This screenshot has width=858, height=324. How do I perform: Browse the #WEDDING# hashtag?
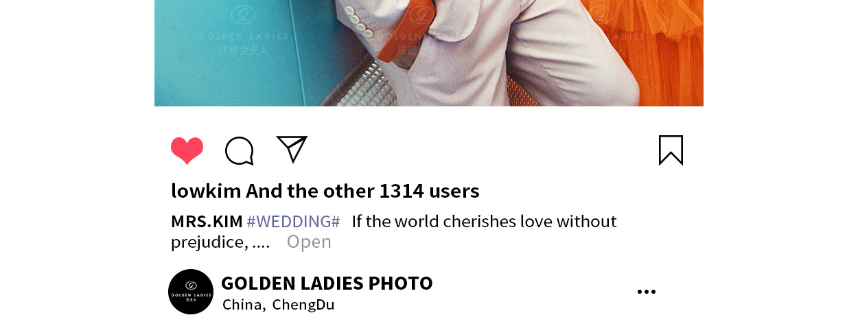pos(293,222)
